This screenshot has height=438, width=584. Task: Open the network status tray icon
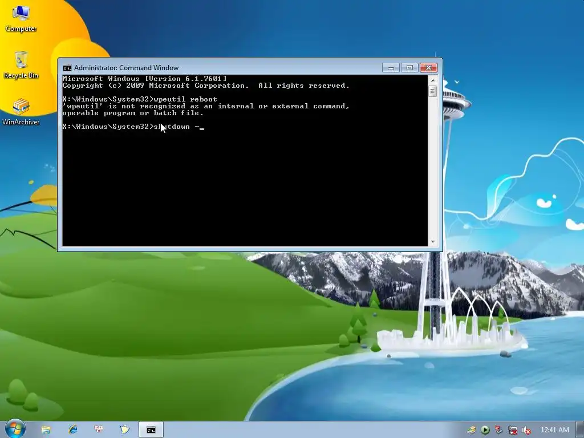point(513,430)
